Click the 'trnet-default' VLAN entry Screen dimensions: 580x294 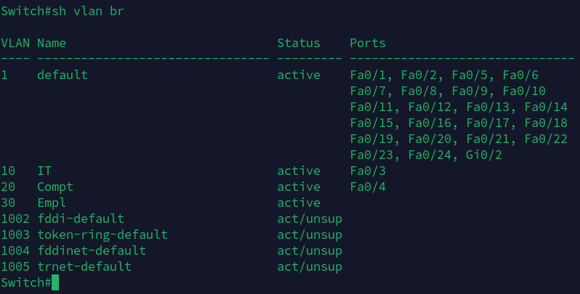pyautogui.click(x=84, y=266)
